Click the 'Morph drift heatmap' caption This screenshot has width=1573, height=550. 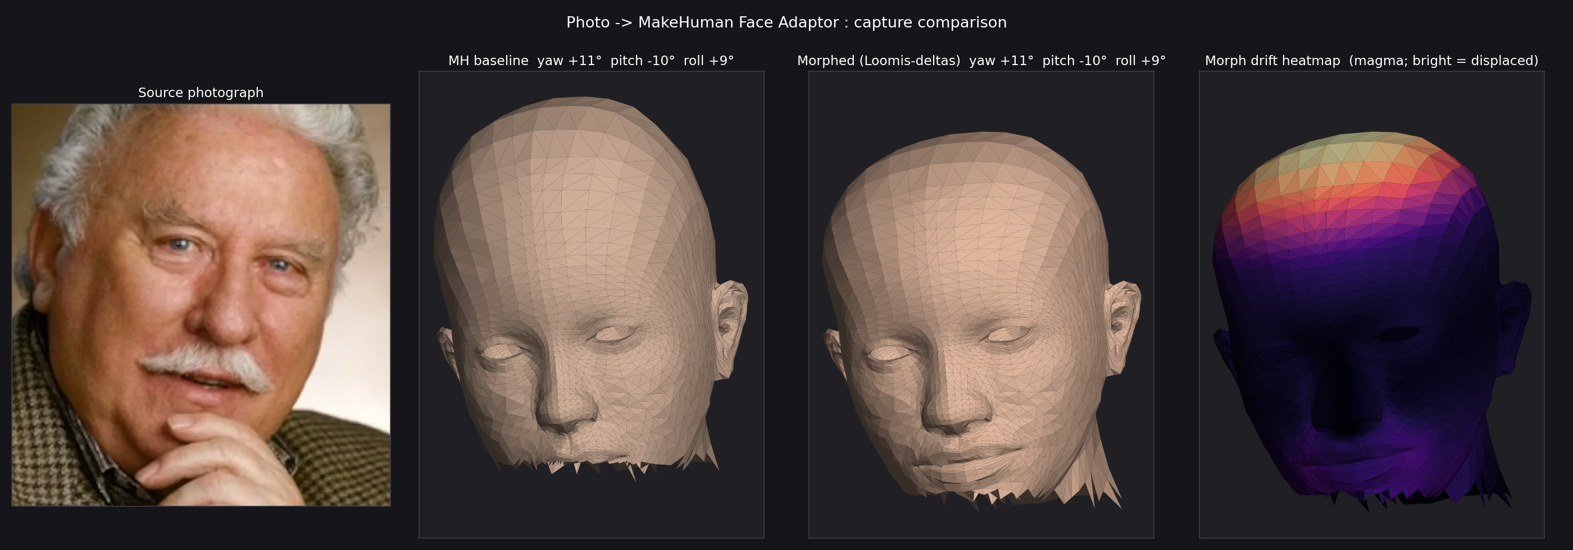coord(1371,61)
